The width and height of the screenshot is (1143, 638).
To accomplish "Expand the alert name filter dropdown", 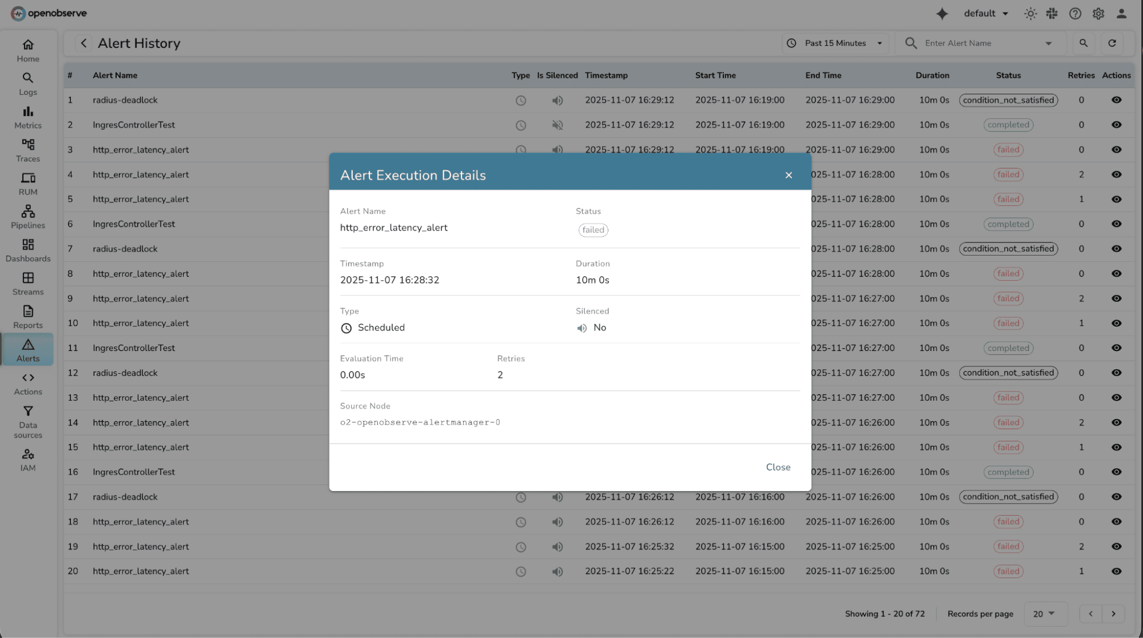I will pyautogui.click(x=1048, y=43).
